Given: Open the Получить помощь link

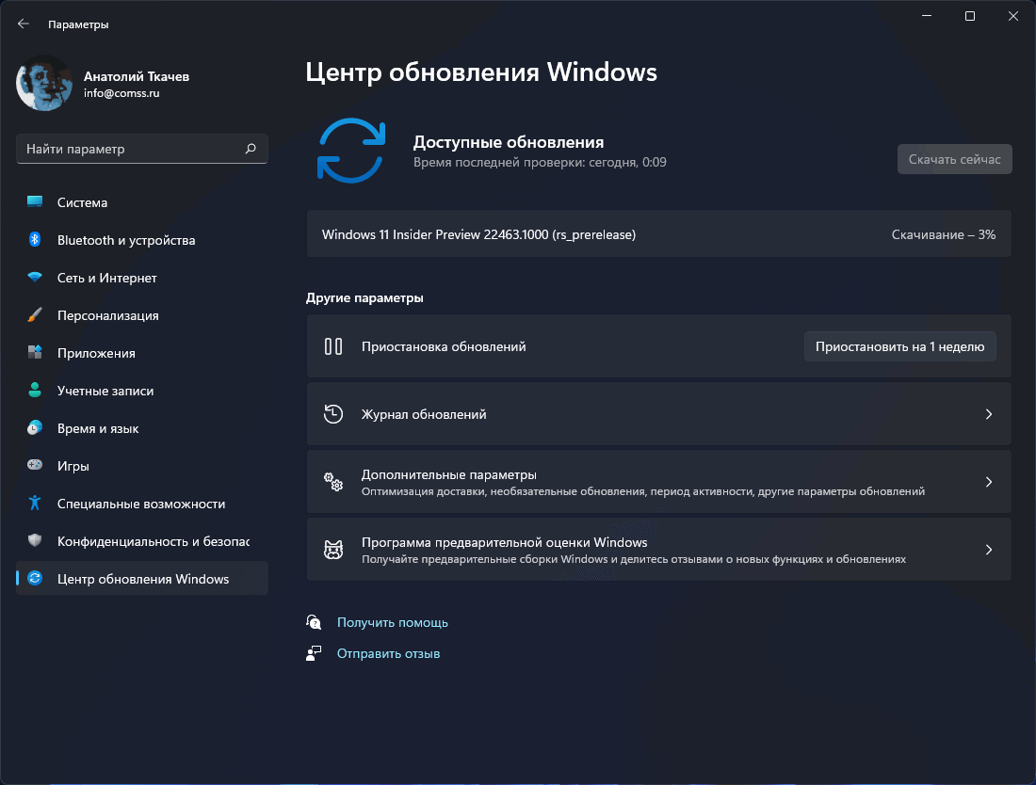Looking at the screenshot, I should click(x=392, y=622).
